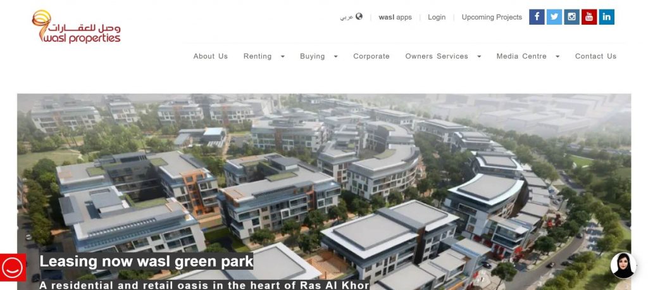The height and width of the screenshot is (290, 648).
Task: Go to Contact Us page
Action: click(x=595, y=56)
